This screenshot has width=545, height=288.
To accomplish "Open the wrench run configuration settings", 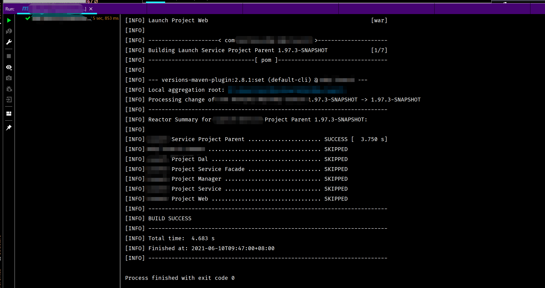I will click(x=9, y=42).
